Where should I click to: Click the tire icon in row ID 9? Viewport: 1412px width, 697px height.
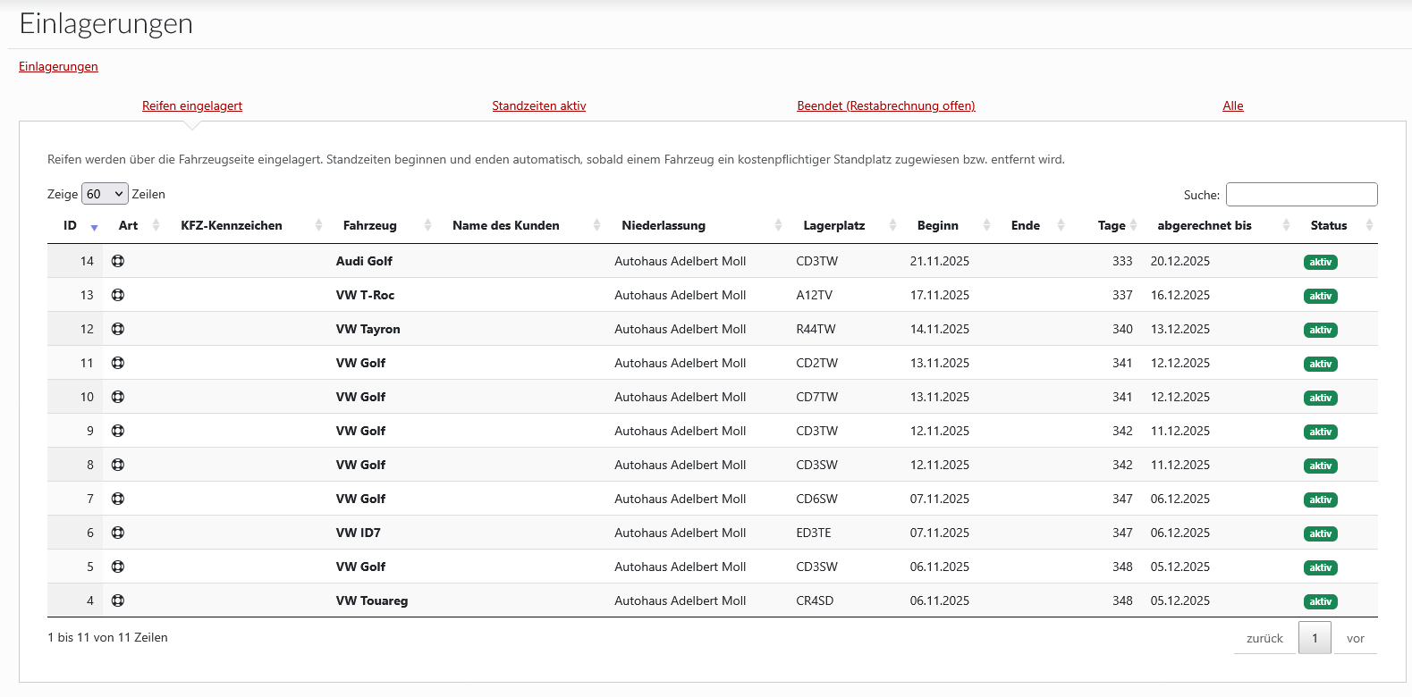pos(118,431)
